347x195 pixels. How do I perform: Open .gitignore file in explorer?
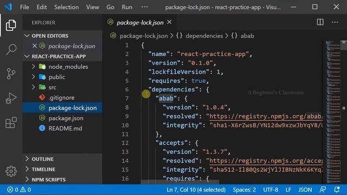tap(62, 97)
